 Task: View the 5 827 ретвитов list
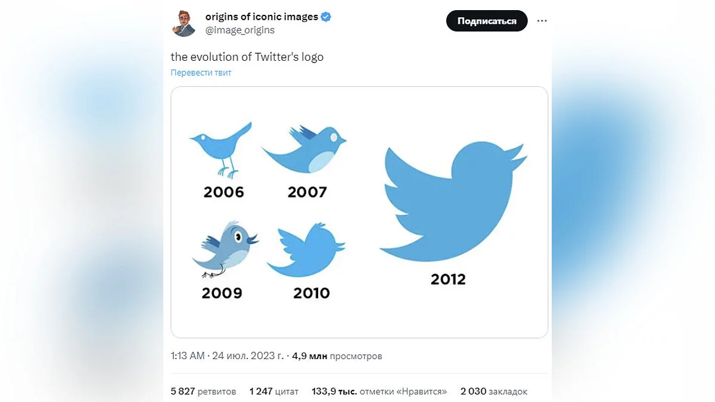pos(203,391)
